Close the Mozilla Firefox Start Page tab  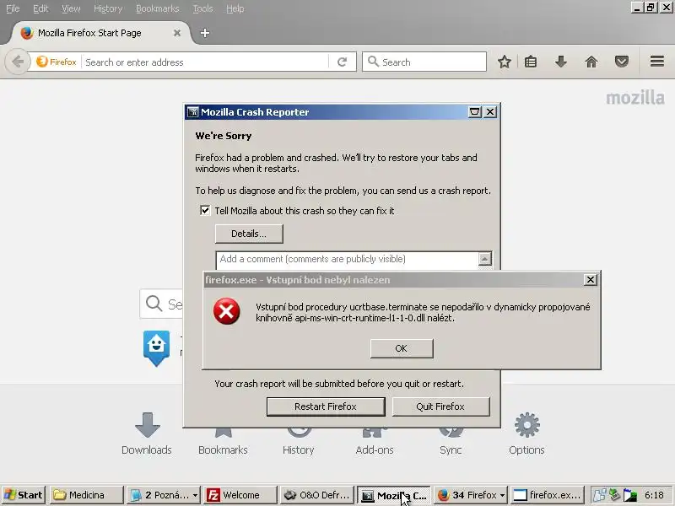(x=177, y=33)
